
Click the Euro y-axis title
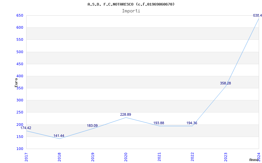click(x=16, y=83)
